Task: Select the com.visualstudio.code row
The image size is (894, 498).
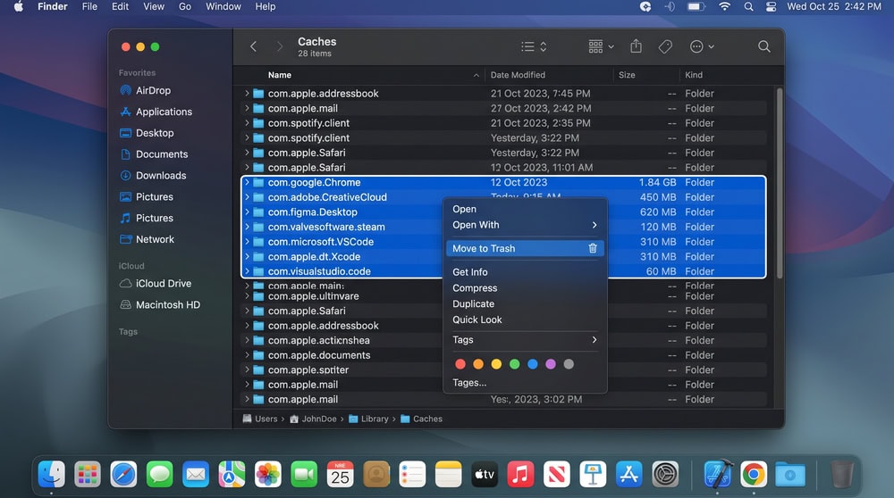Action: point(503,271)
